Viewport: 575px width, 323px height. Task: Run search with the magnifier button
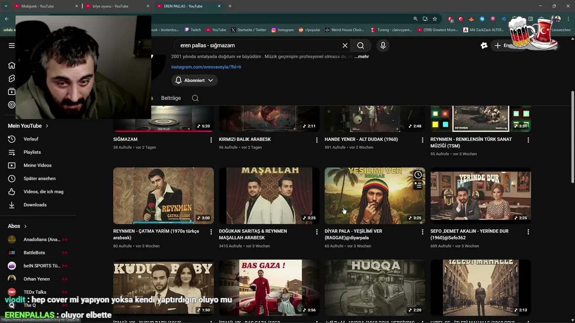361,45
